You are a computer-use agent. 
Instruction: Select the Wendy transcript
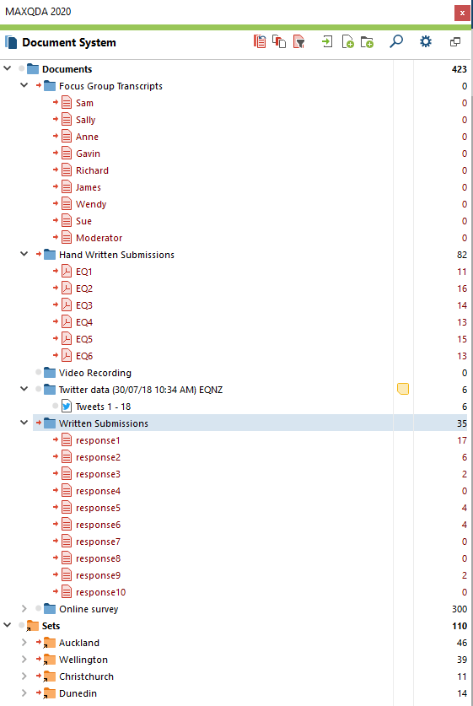tap(91, 204)
